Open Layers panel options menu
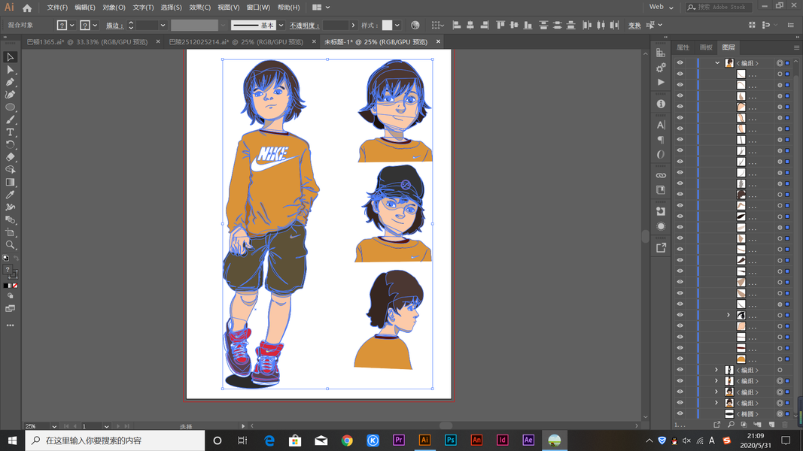The image size is (803, 451). (795, 47)
